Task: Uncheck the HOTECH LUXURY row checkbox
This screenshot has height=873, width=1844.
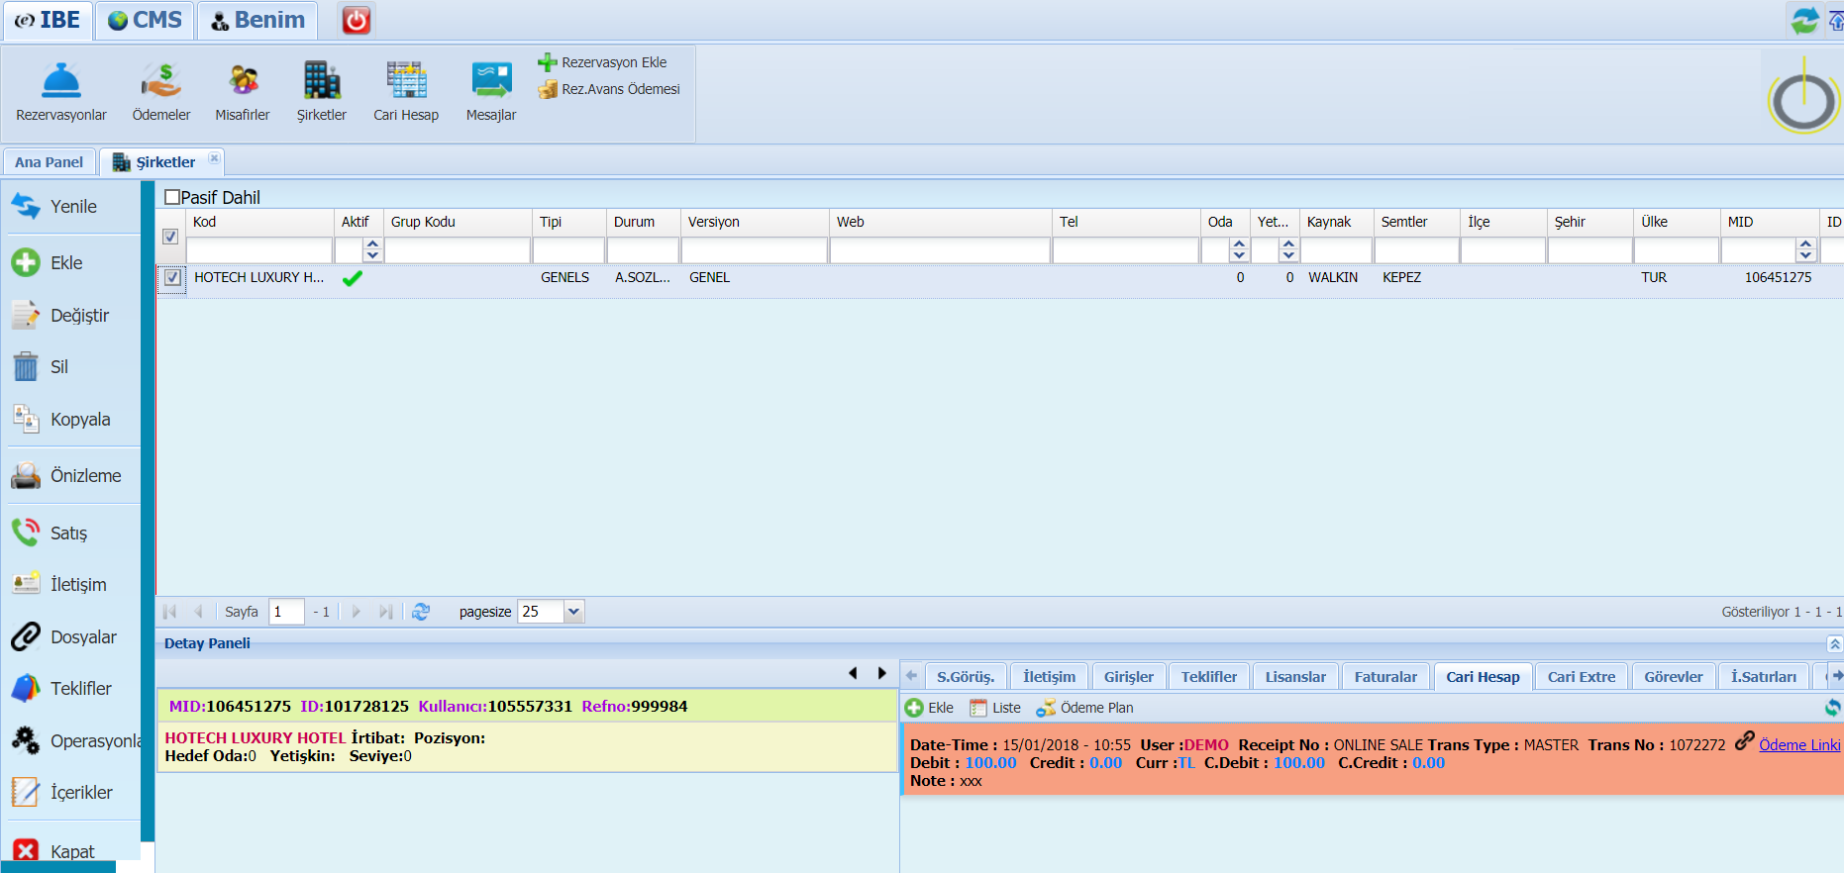Action: 172,277
